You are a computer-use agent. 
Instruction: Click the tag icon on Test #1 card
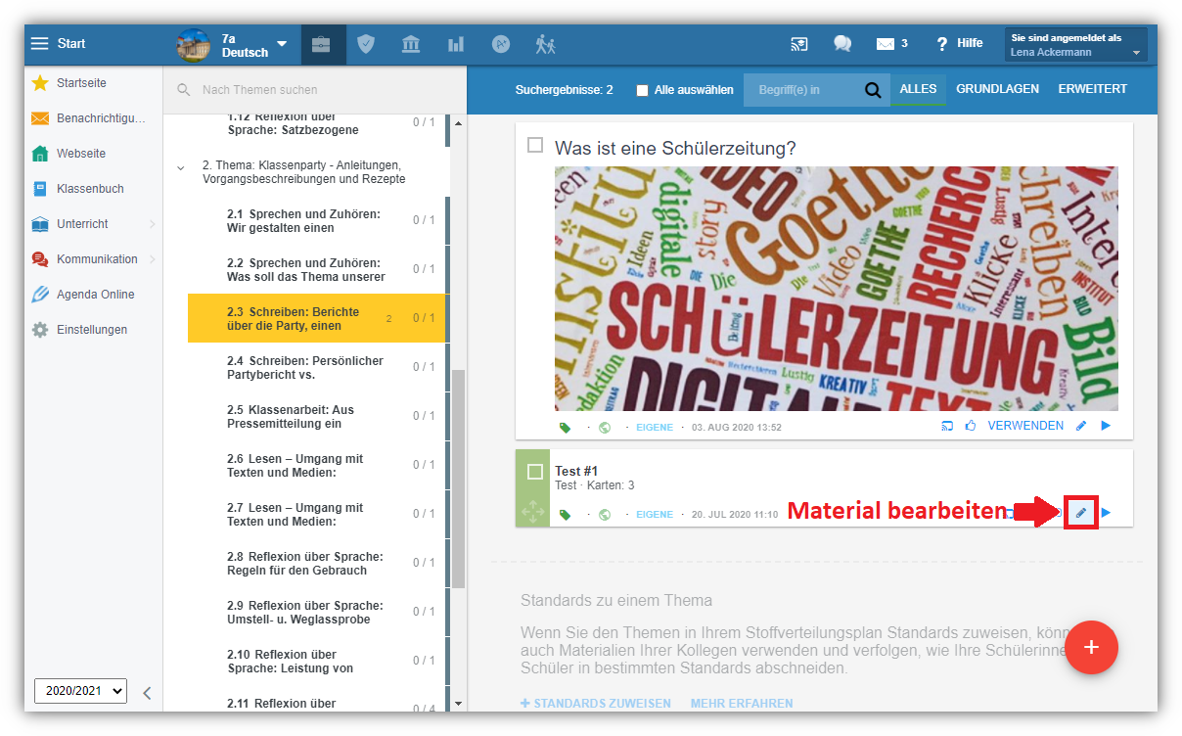565,515
